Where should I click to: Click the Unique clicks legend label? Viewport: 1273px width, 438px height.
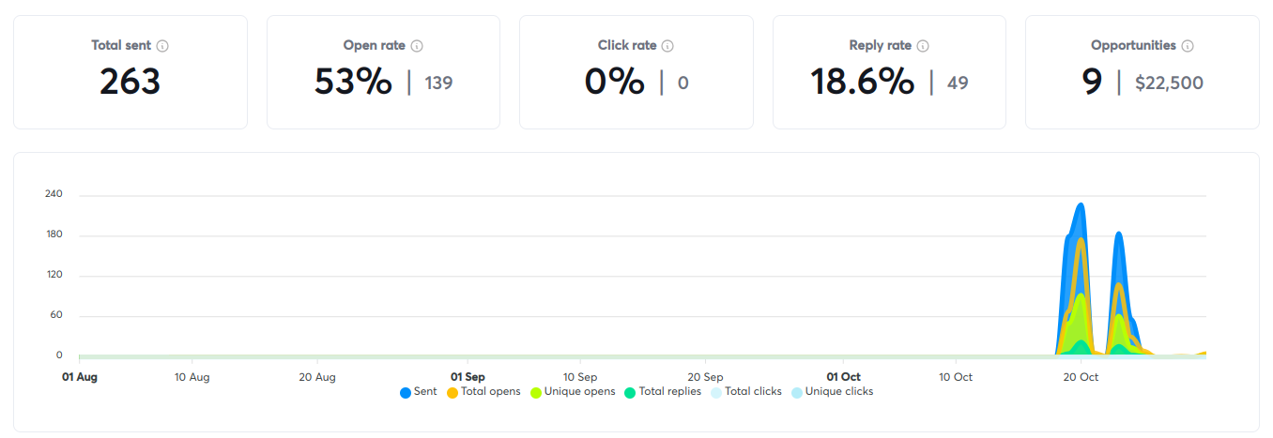[838, 392]
